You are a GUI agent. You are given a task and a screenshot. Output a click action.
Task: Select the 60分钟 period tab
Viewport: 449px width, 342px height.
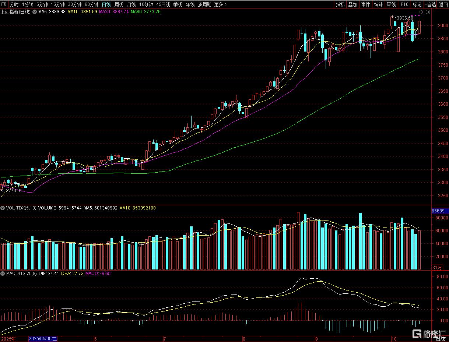pos(91,4)
